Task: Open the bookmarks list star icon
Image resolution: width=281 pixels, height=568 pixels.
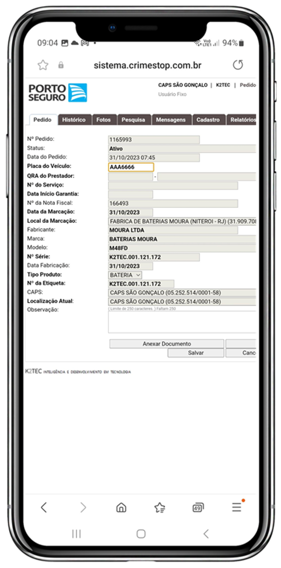Action: point(159,508)
